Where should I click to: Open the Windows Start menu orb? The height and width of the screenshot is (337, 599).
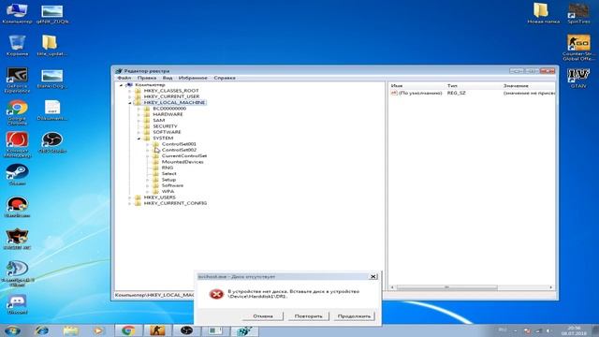12,330
